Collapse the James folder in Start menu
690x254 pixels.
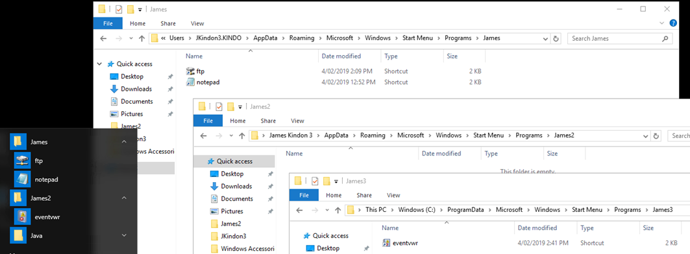124,143
